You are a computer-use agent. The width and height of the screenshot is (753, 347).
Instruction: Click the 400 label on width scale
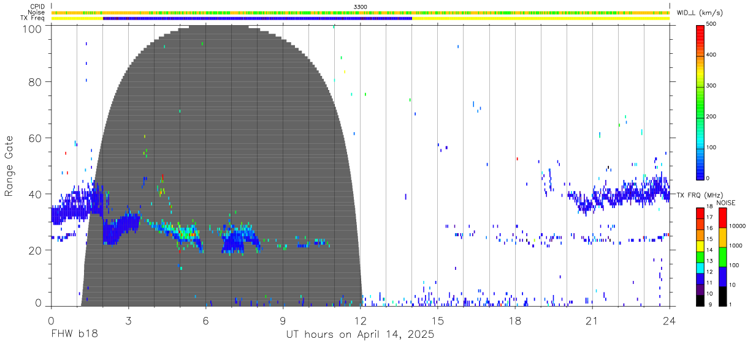click(x=713, y=55)
